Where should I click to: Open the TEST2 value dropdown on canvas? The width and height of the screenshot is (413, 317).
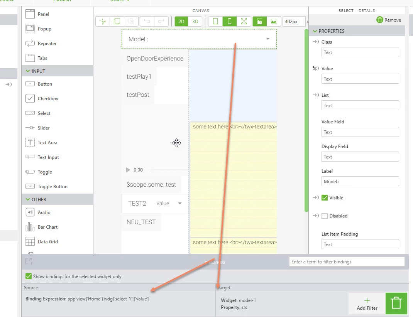(x=155, y=203)
